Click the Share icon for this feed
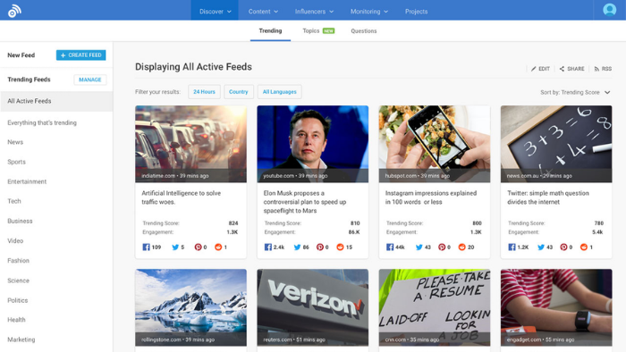This screenshot has height=352, width=626. (562, 69)
